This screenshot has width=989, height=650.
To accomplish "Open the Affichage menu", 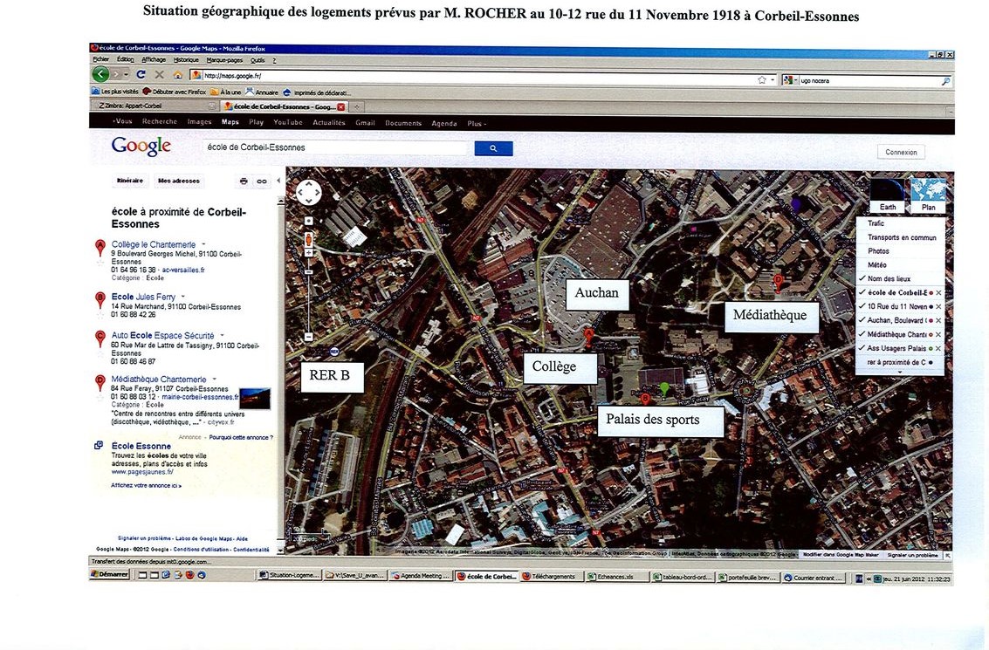I will (154, 60).
